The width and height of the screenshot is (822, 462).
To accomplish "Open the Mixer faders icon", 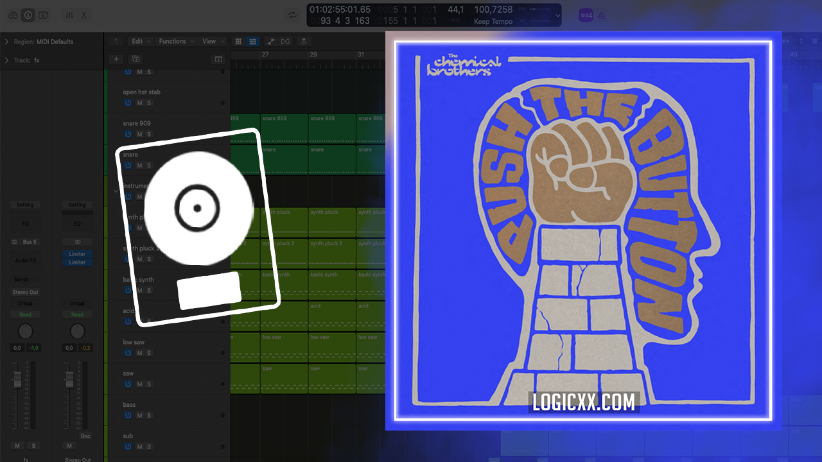I will 69,15.
